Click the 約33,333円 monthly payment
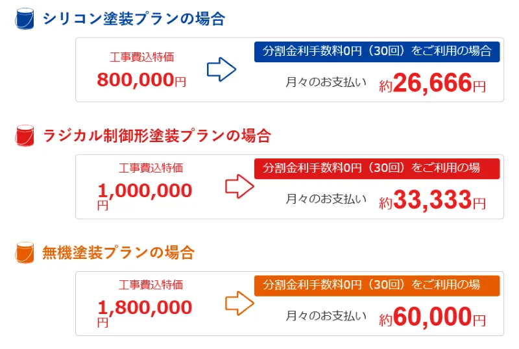Screen dimensions: 519x349 pos(432,200)
